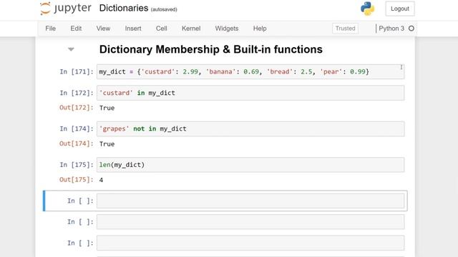
Task: Open the Edit menu
Action: [x=76, y=29]
